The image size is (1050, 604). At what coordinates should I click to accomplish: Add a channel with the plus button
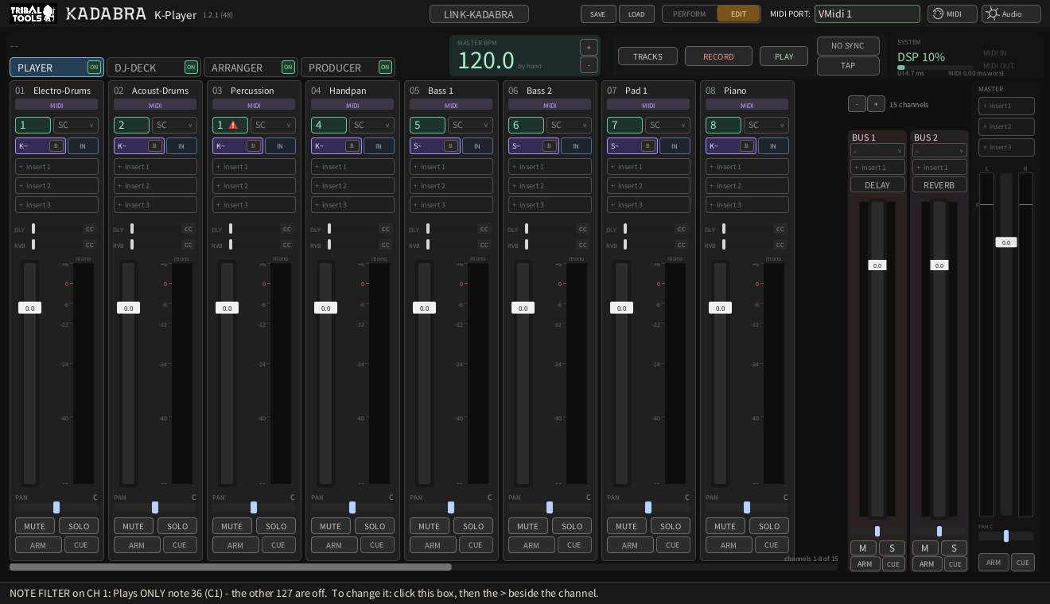[x=876, y=104]
